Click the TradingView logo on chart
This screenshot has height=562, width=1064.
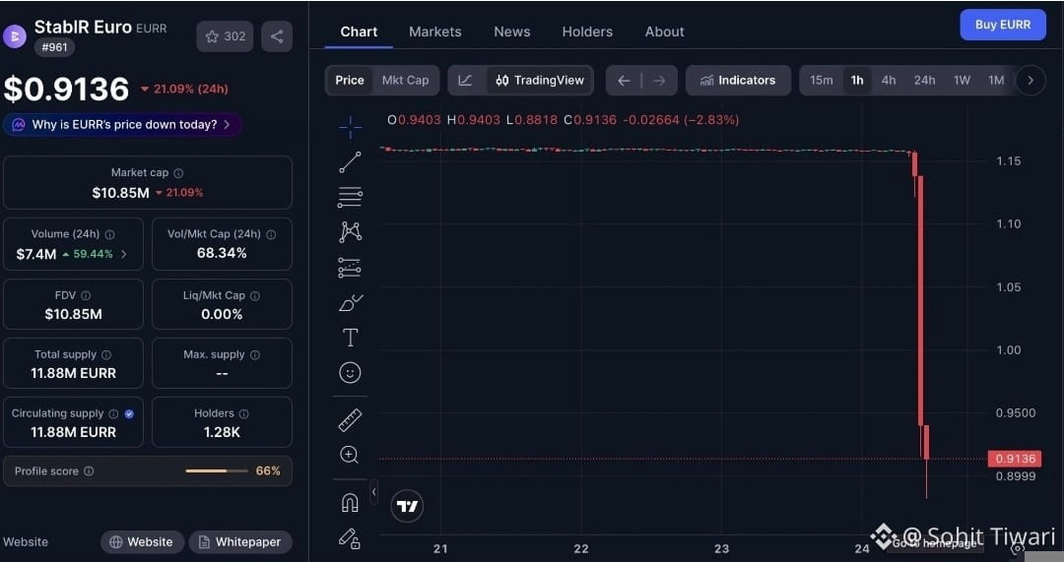click(407, 506)
